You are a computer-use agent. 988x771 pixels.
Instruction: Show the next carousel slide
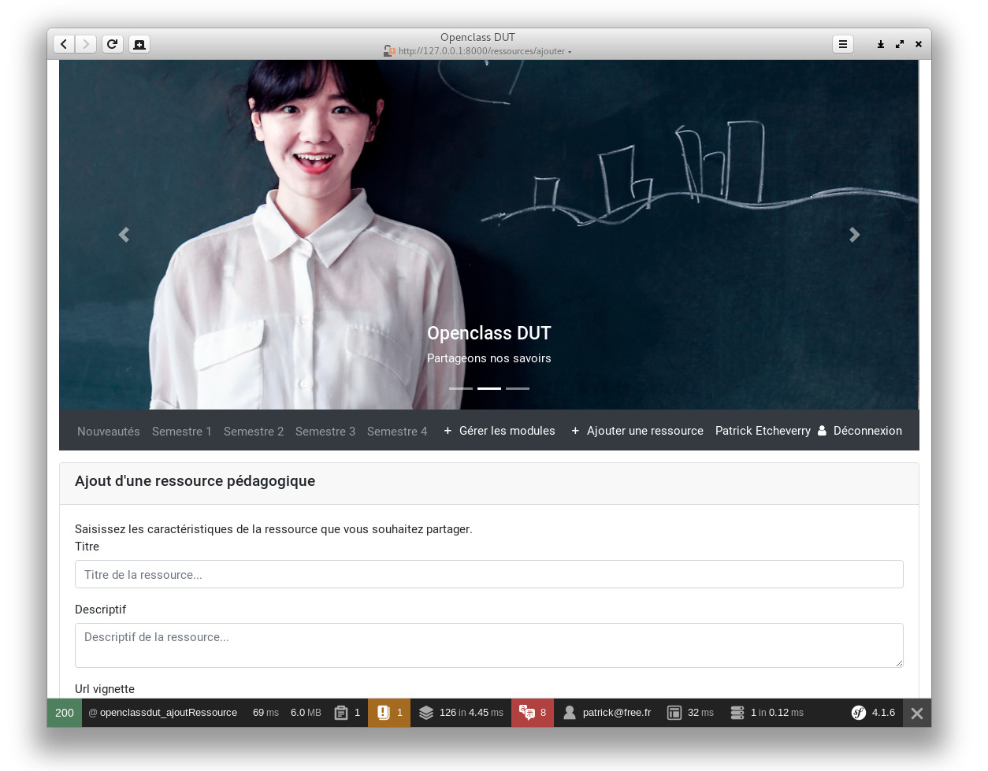(855, 235)
